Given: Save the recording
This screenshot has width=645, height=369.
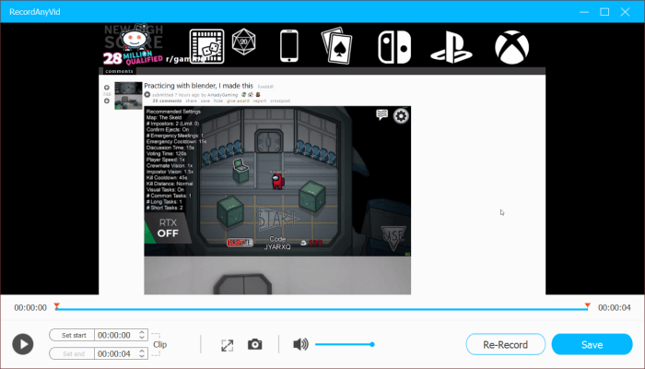Looking at the screenshot, I should pos(592,344).
